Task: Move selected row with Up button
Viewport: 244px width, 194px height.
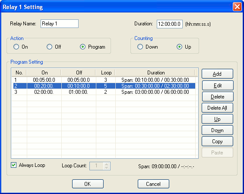Action: pos(217,119)
